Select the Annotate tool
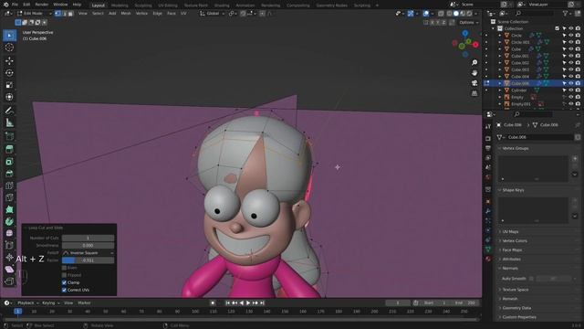 (9, 111)
